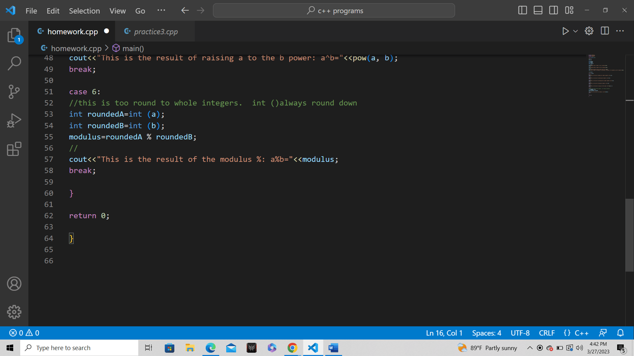Click the vertical editor scrollbar thumb

(629, 235)
